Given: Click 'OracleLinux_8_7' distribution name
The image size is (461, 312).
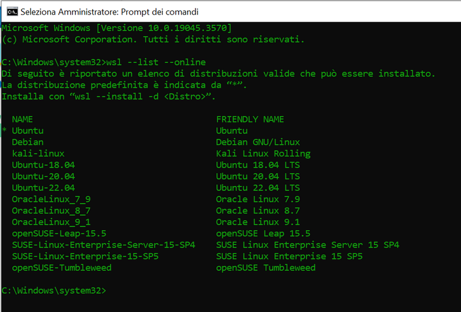Looking at the screenshot, I should click(x=51, y=211).
